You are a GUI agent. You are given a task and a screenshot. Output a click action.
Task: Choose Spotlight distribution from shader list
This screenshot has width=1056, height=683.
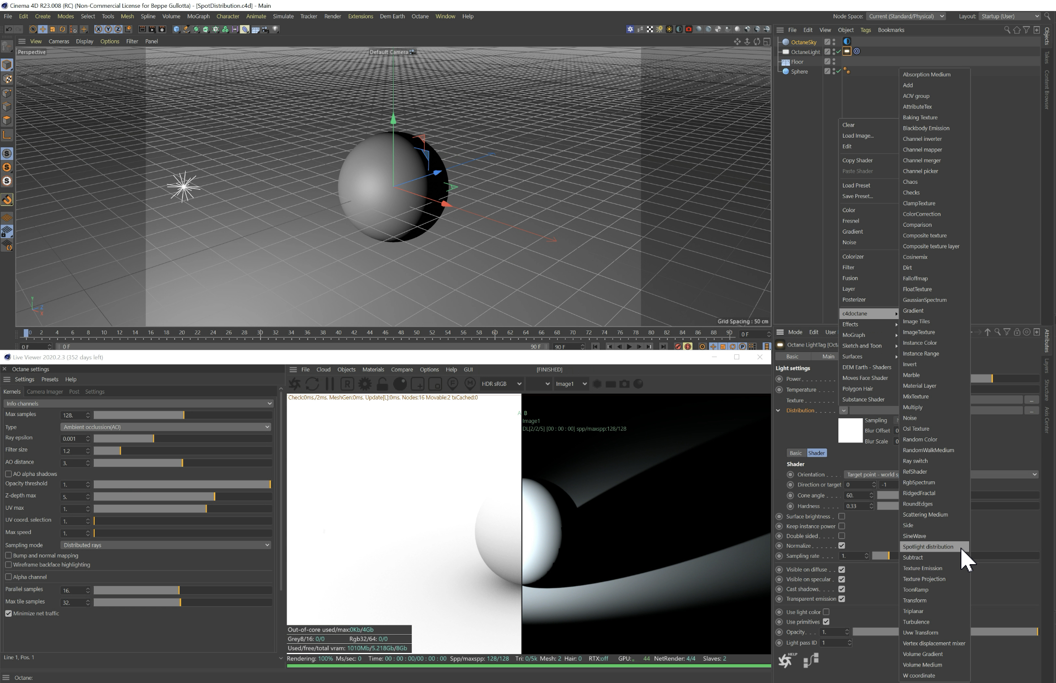(928, 547)
